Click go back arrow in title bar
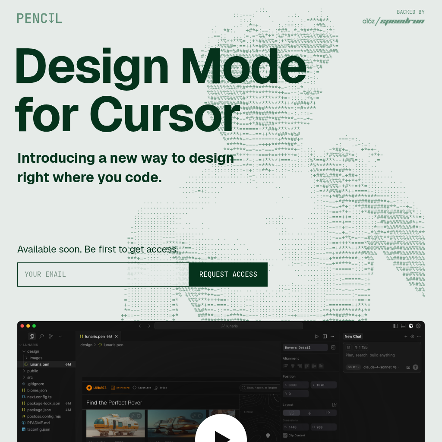Viewport: 442px width, 442px height. pyautogui.click(x=141, y=326)
